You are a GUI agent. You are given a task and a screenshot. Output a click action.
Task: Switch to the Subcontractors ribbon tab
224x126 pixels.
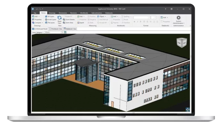(x=97, y=13)
